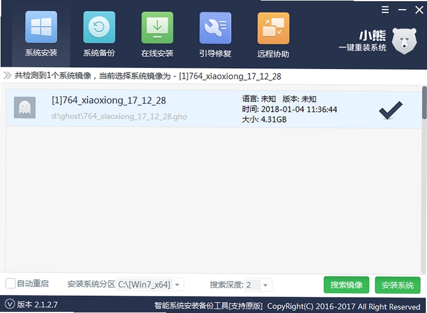Expand the 搜索深度 depth dropdown arrow
Viewport: 427px width, 313px height.
[x=266, y=285]
